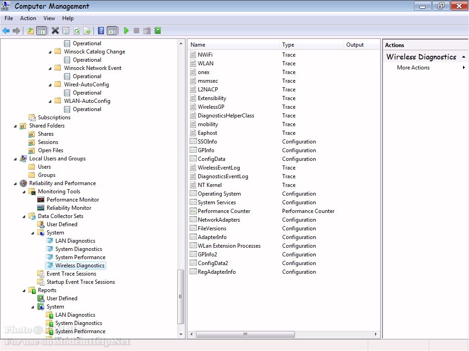469x351 pixels.
Task: Open the More Actions submenu arrow
Action: pyautogui.click(x=464, y=68)
